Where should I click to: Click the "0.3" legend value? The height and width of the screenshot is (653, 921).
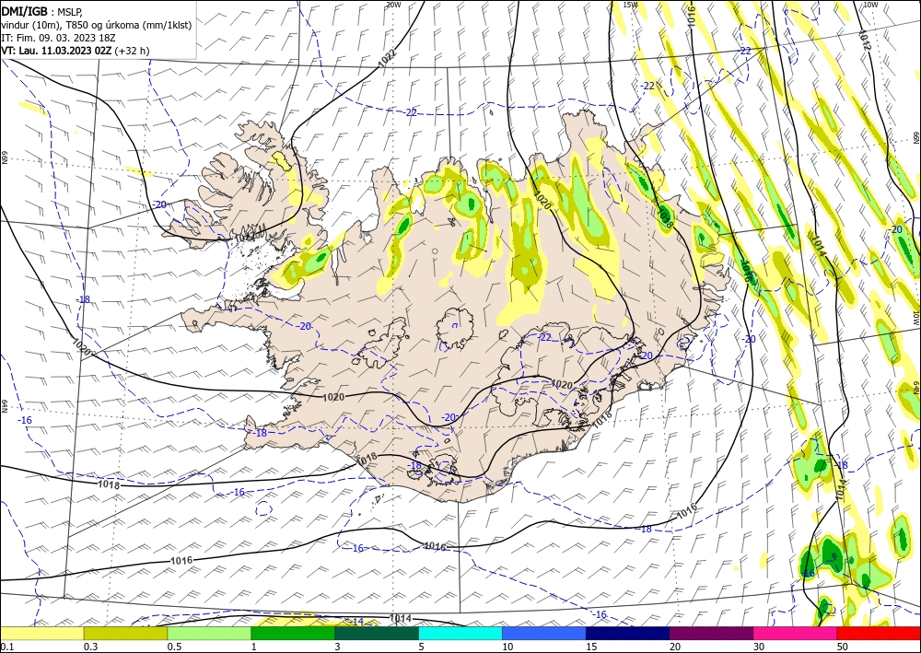click(x=90, y=647)
